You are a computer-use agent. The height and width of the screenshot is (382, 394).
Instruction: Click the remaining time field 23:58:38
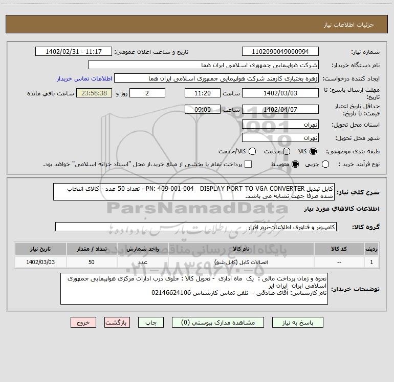(x=94, y=93)
